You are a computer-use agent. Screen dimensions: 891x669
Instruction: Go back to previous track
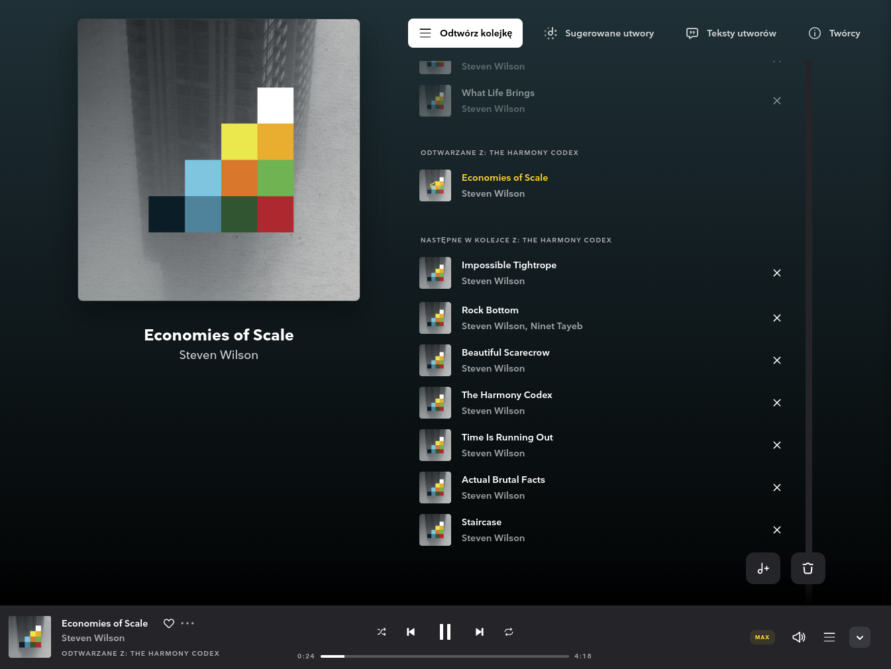coord(411,632)
